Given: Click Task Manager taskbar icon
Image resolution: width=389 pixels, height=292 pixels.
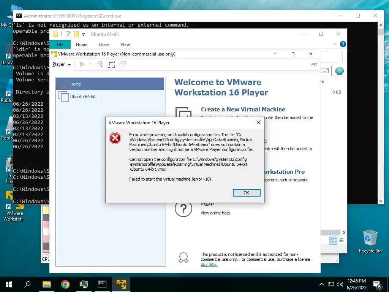Looking at the screenshot, I should [84, 284].
